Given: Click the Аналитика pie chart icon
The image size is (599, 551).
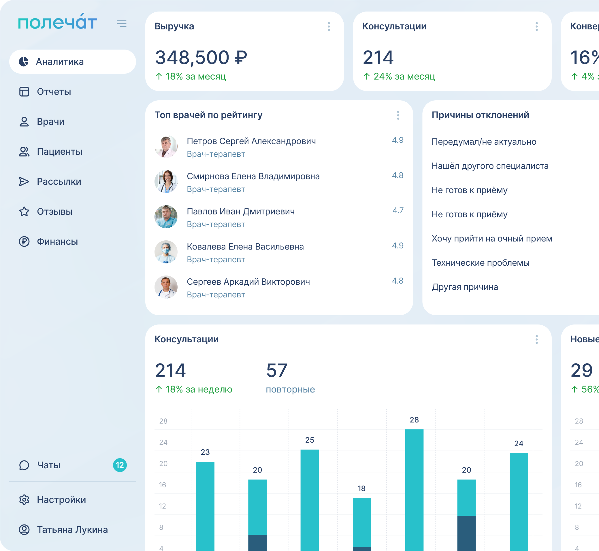Looking at the screenshot, I should pyautogui.click(x=24, y=62).
